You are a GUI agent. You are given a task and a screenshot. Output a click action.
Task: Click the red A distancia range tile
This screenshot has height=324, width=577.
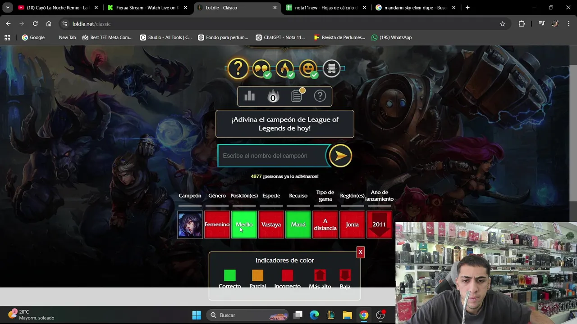click(325, 225)
